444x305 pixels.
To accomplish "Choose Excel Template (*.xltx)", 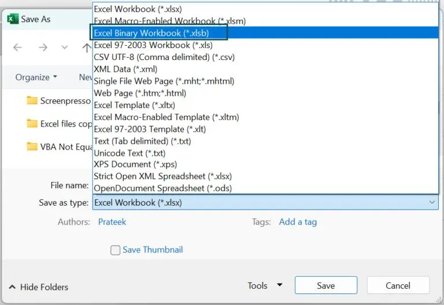I will coord(265,105).
